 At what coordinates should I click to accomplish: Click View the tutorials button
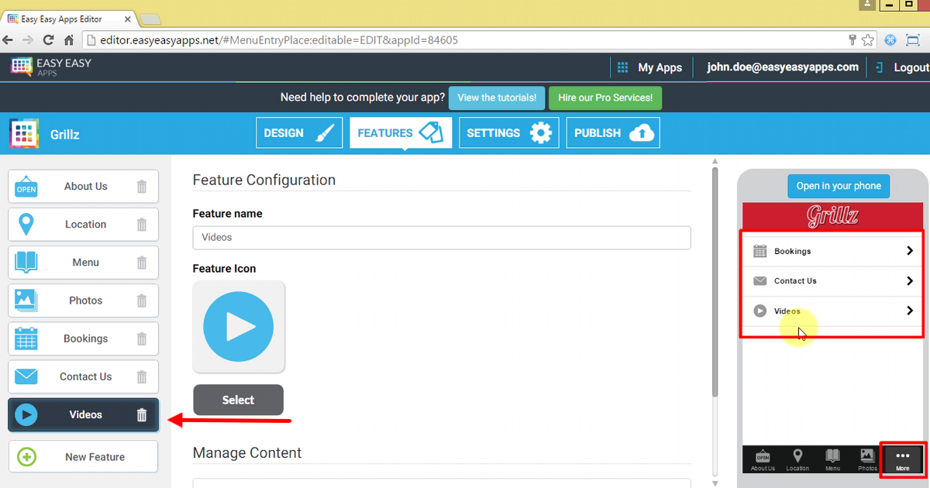pos(496,98)
